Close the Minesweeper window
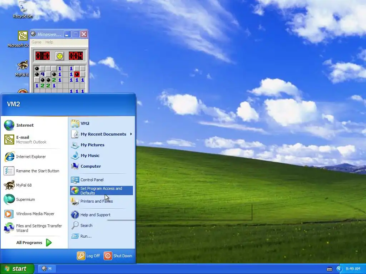 click(x=84, y=34)
